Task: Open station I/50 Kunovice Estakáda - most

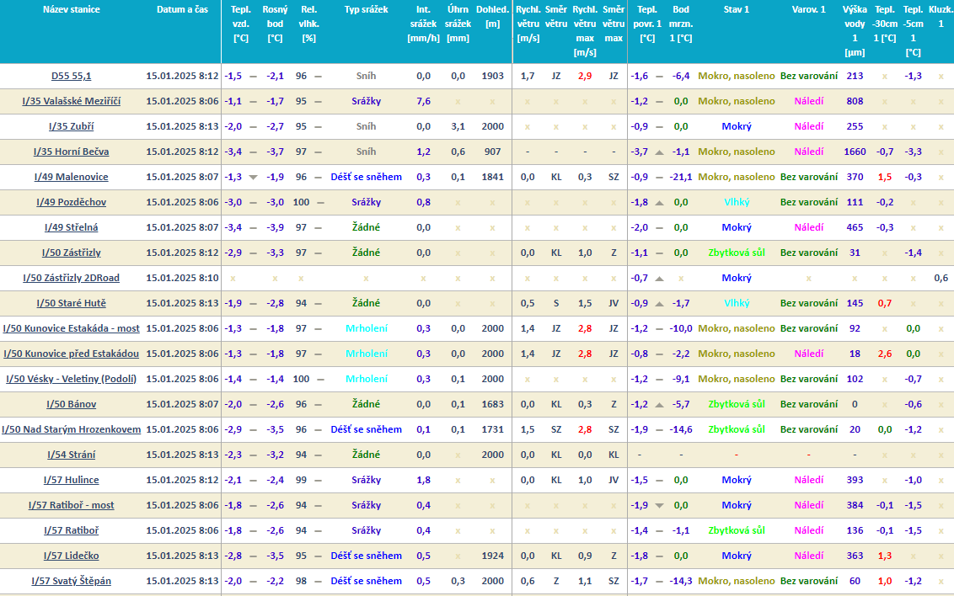Action: [71, 328]
